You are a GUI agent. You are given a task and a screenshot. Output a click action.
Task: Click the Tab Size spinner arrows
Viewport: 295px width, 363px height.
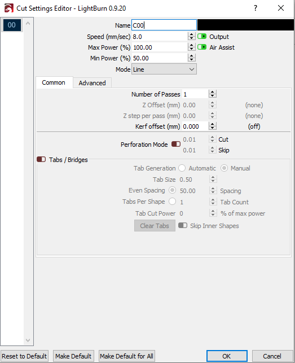coord(213,180)
